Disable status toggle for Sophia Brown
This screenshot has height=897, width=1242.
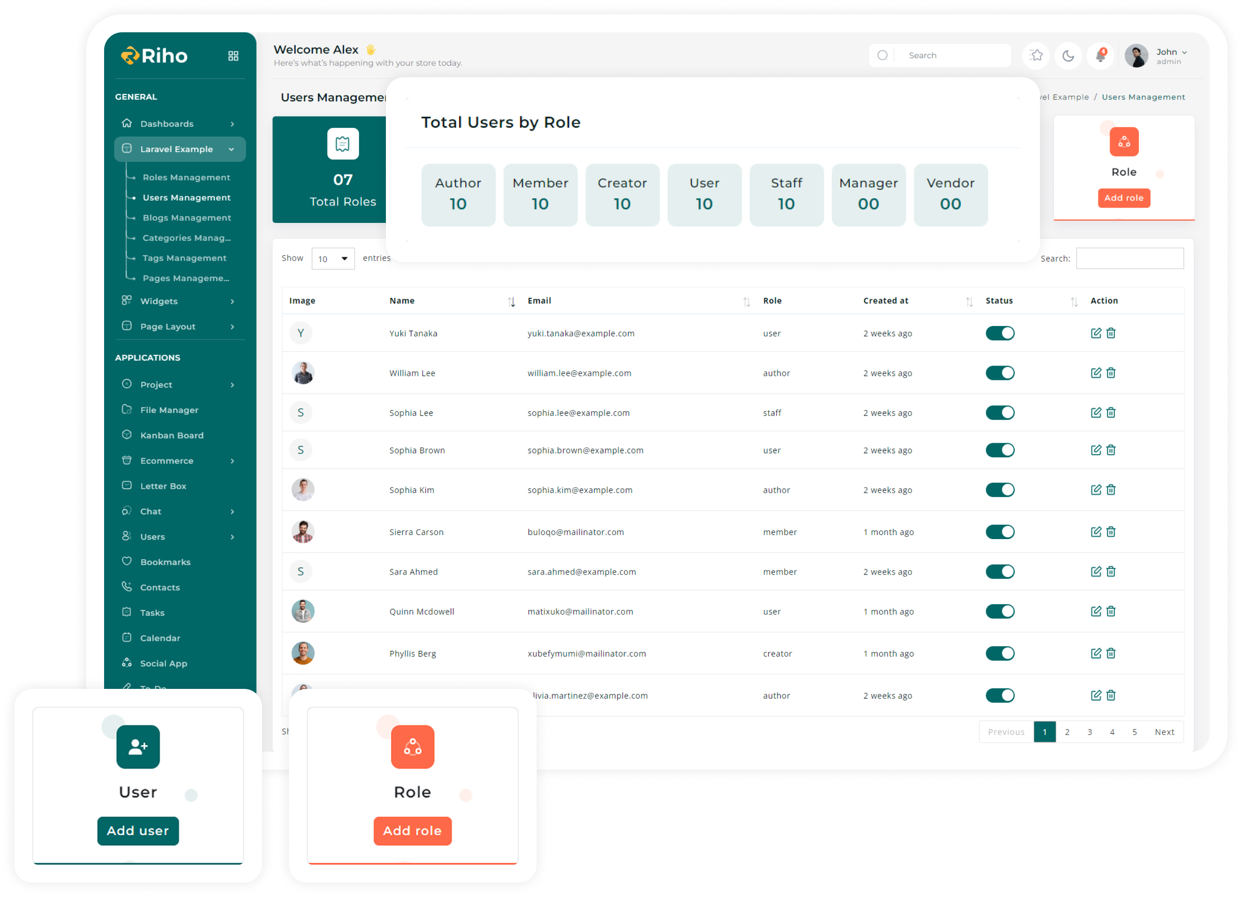(x=1000, y=450)
